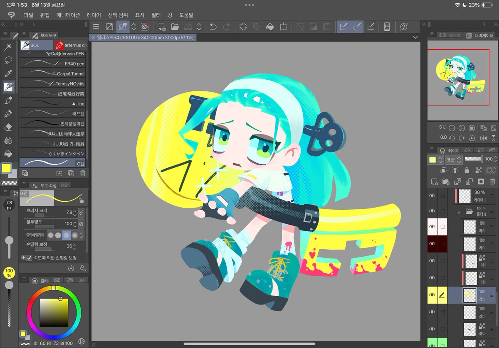Viewport: 499px width, 348px height.
Task: Select the fill bucket tool in toolbox
Action: (x=8, y=154)
